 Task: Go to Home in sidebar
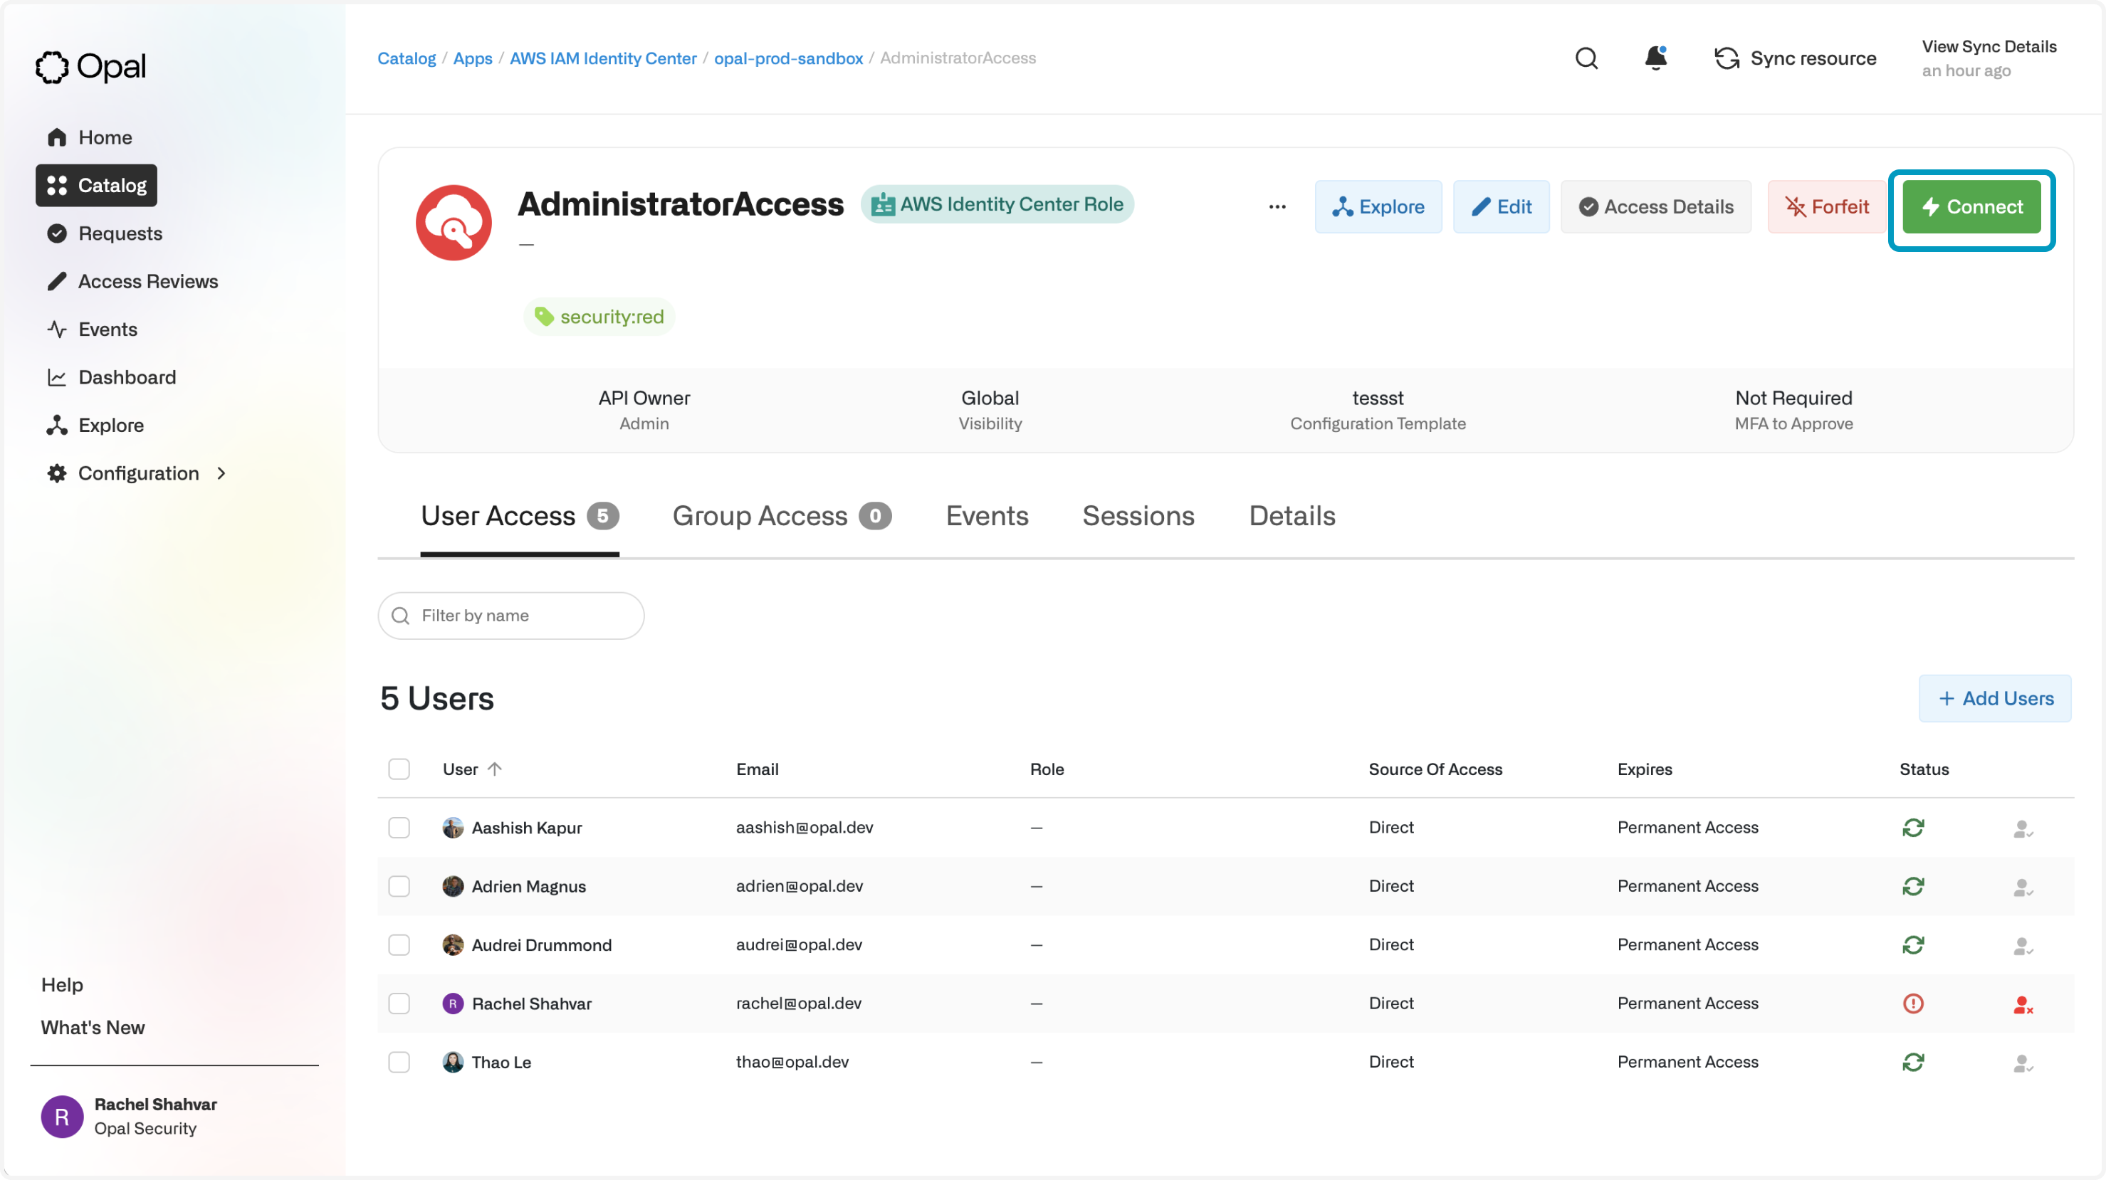(90, 137)
